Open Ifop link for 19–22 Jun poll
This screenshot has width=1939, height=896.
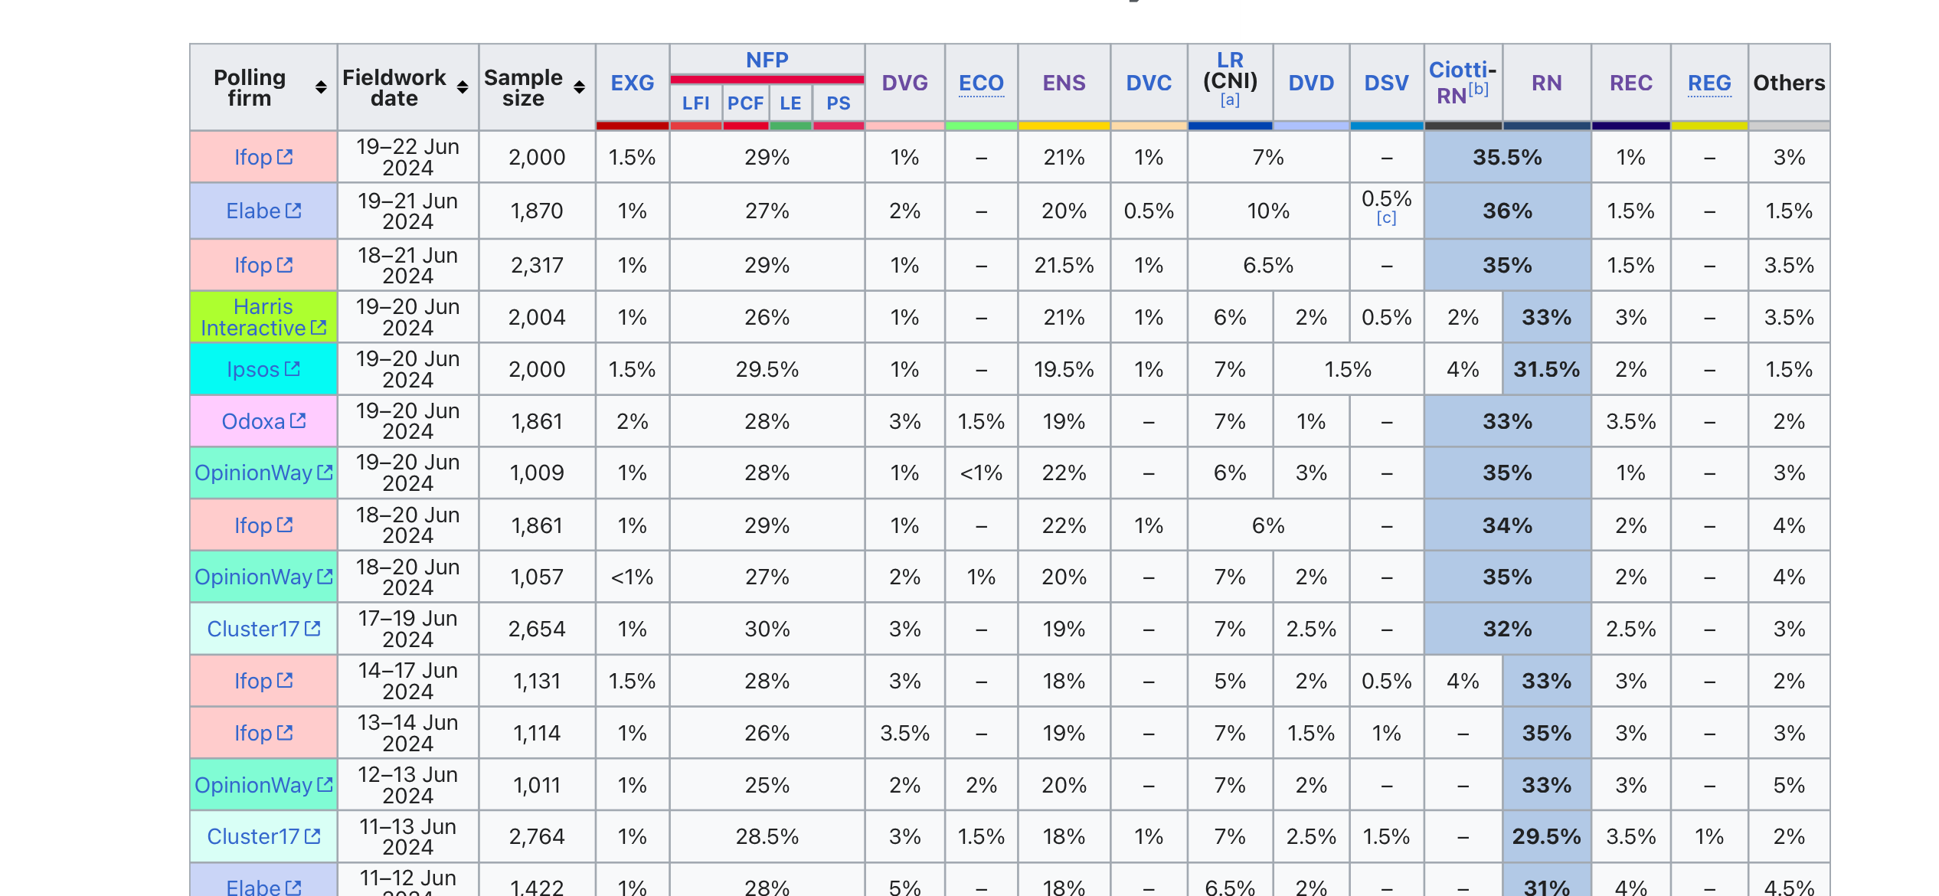(x=253, y=157)
